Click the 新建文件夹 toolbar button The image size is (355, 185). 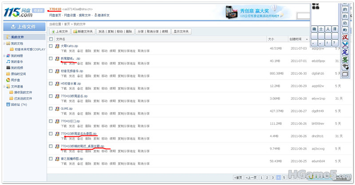click(x=83, y=31)
